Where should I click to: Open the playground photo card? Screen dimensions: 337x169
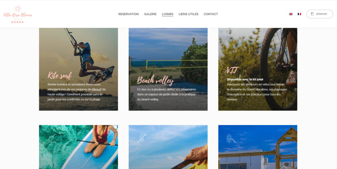point(258,147)
